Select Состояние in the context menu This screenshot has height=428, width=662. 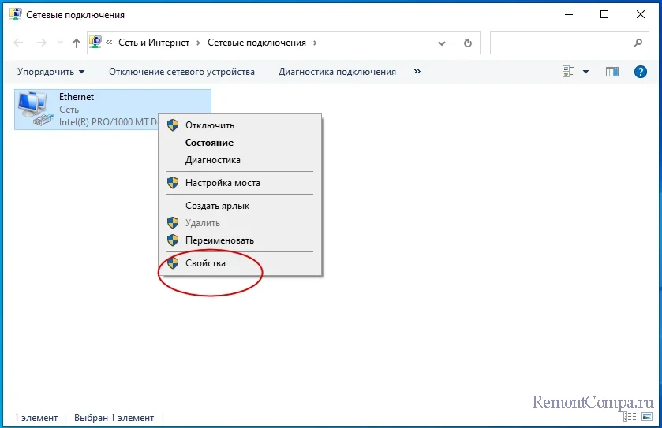pyautogui.click(x=209, y=143)
